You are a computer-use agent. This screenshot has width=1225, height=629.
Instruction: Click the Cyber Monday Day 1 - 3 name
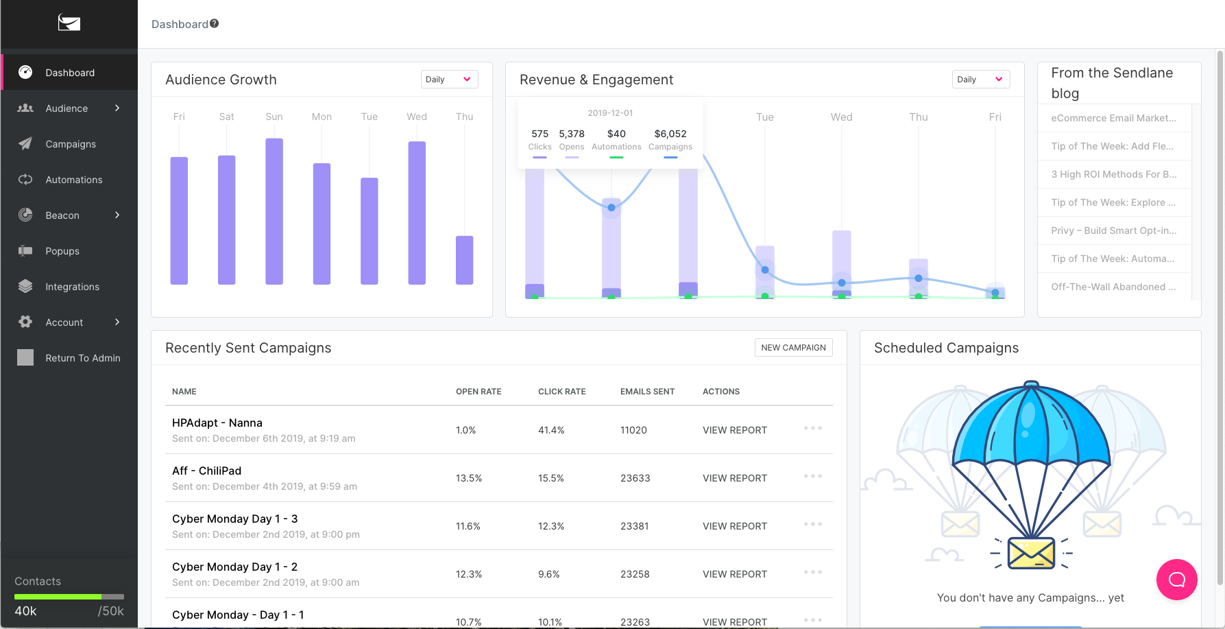[x=235, y=519]
